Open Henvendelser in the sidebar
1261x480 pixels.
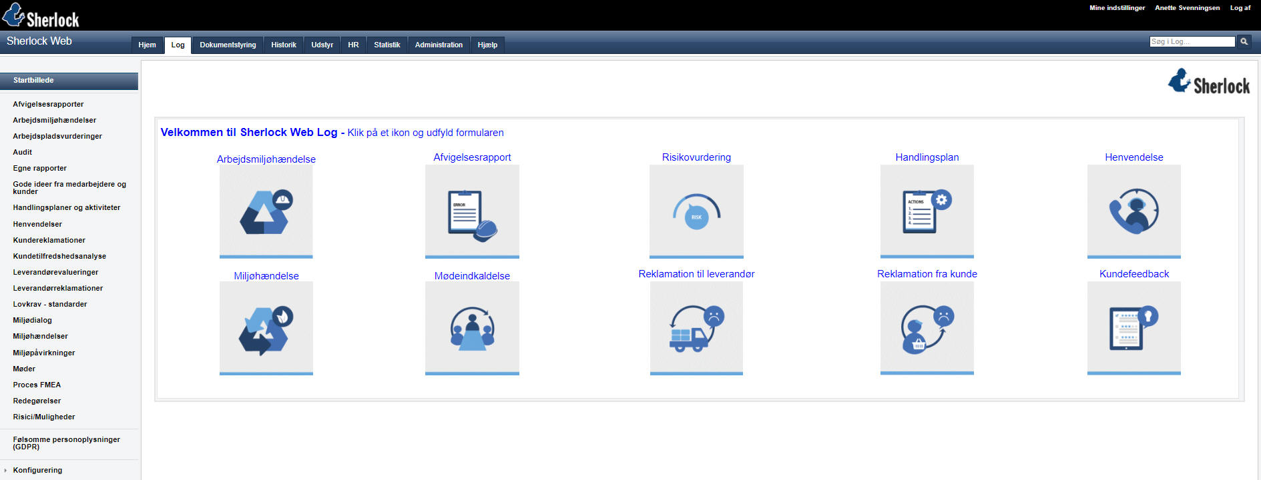pos(37,224)
